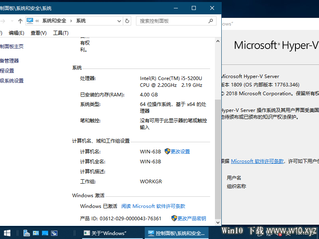Open the 编辑(E) menu
319x239 pixels.
click(16, 33)
